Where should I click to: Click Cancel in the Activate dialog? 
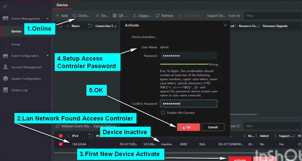[x=213, y=127]
